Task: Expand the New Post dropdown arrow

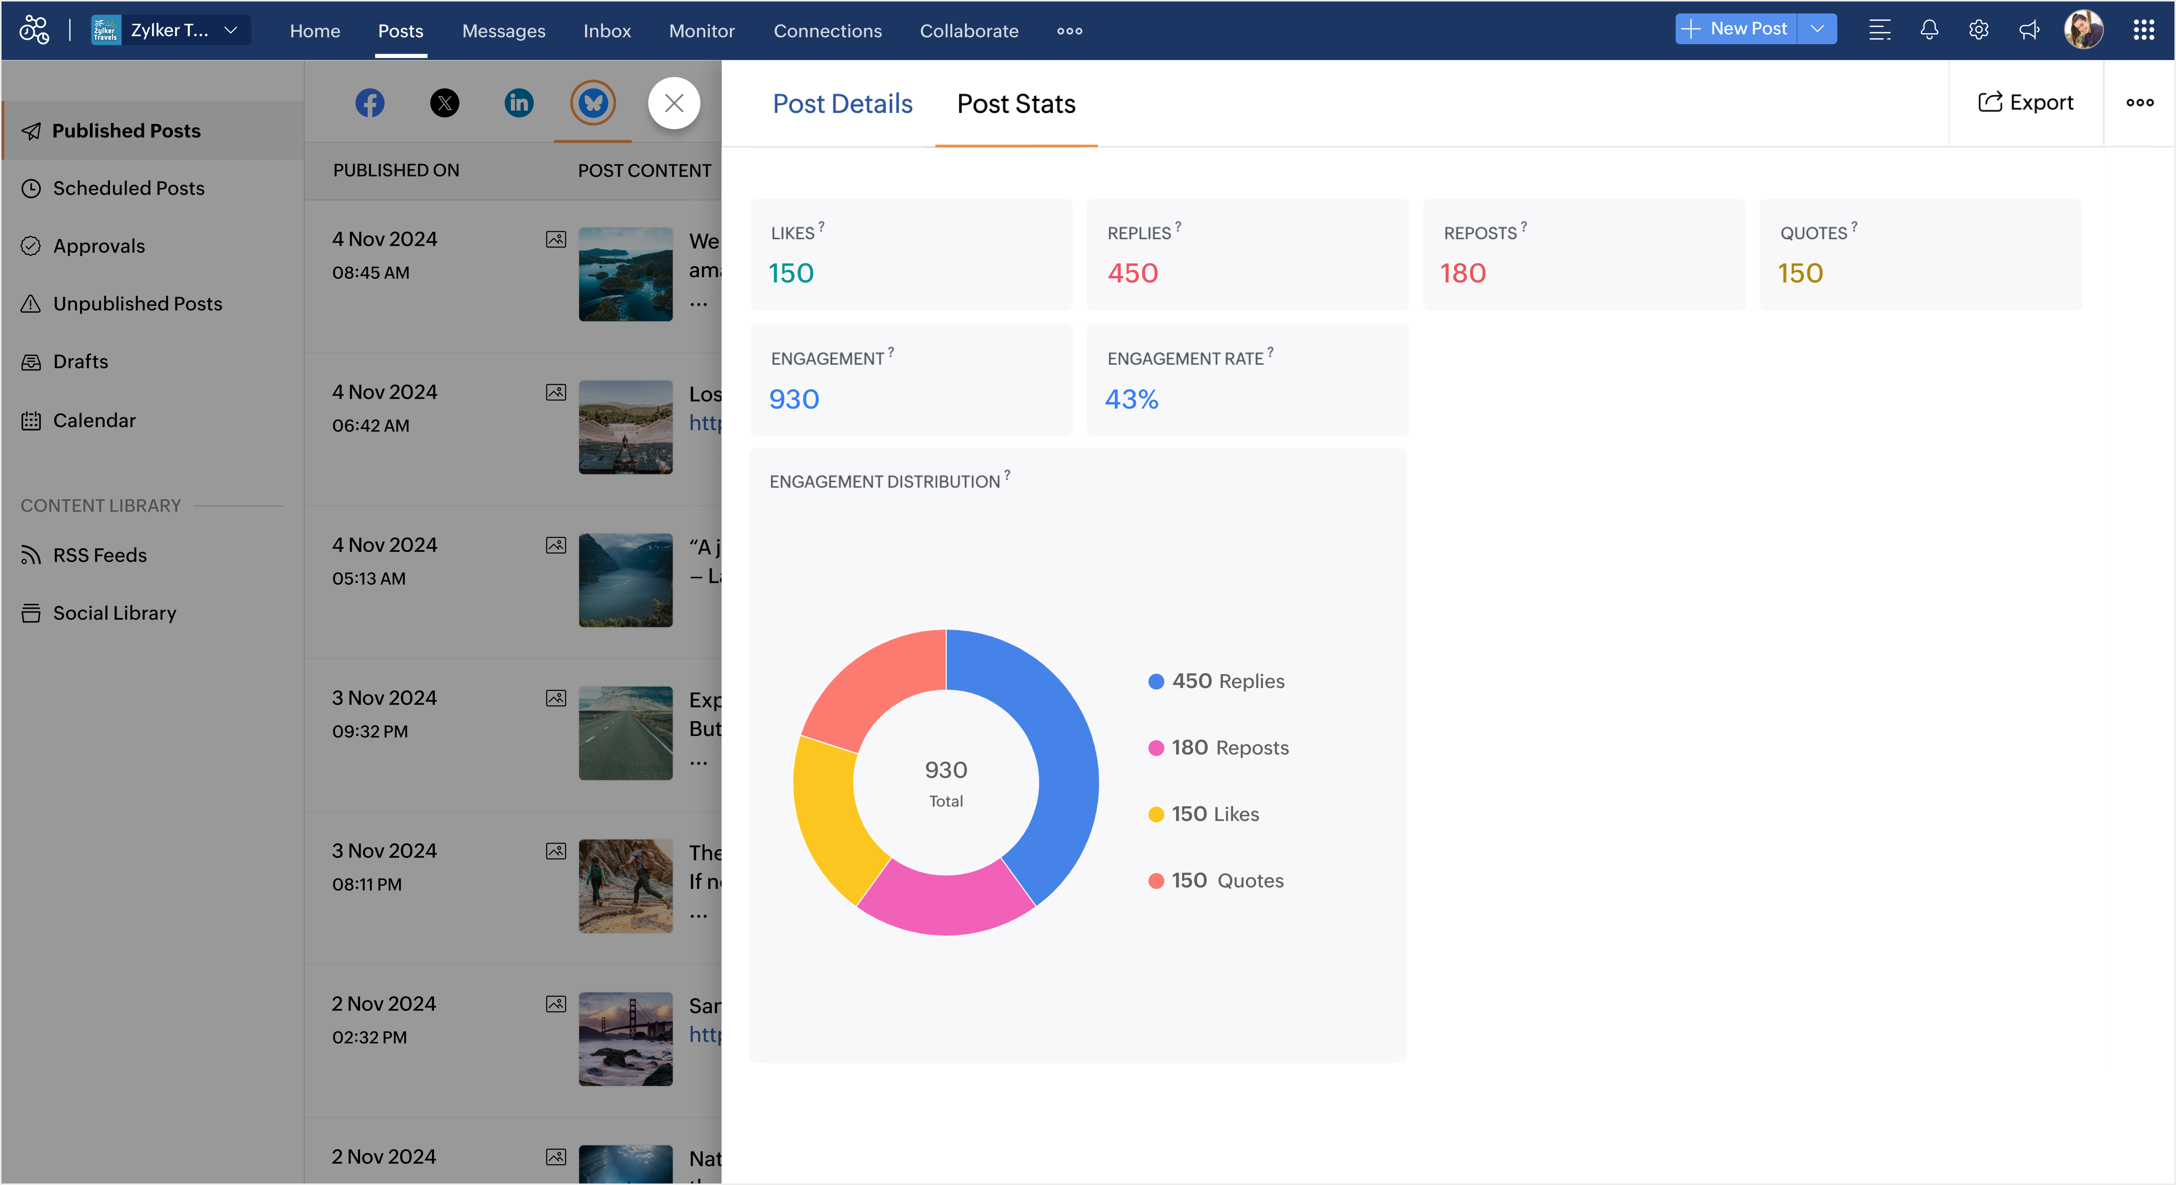Action: pos(1817,29)
